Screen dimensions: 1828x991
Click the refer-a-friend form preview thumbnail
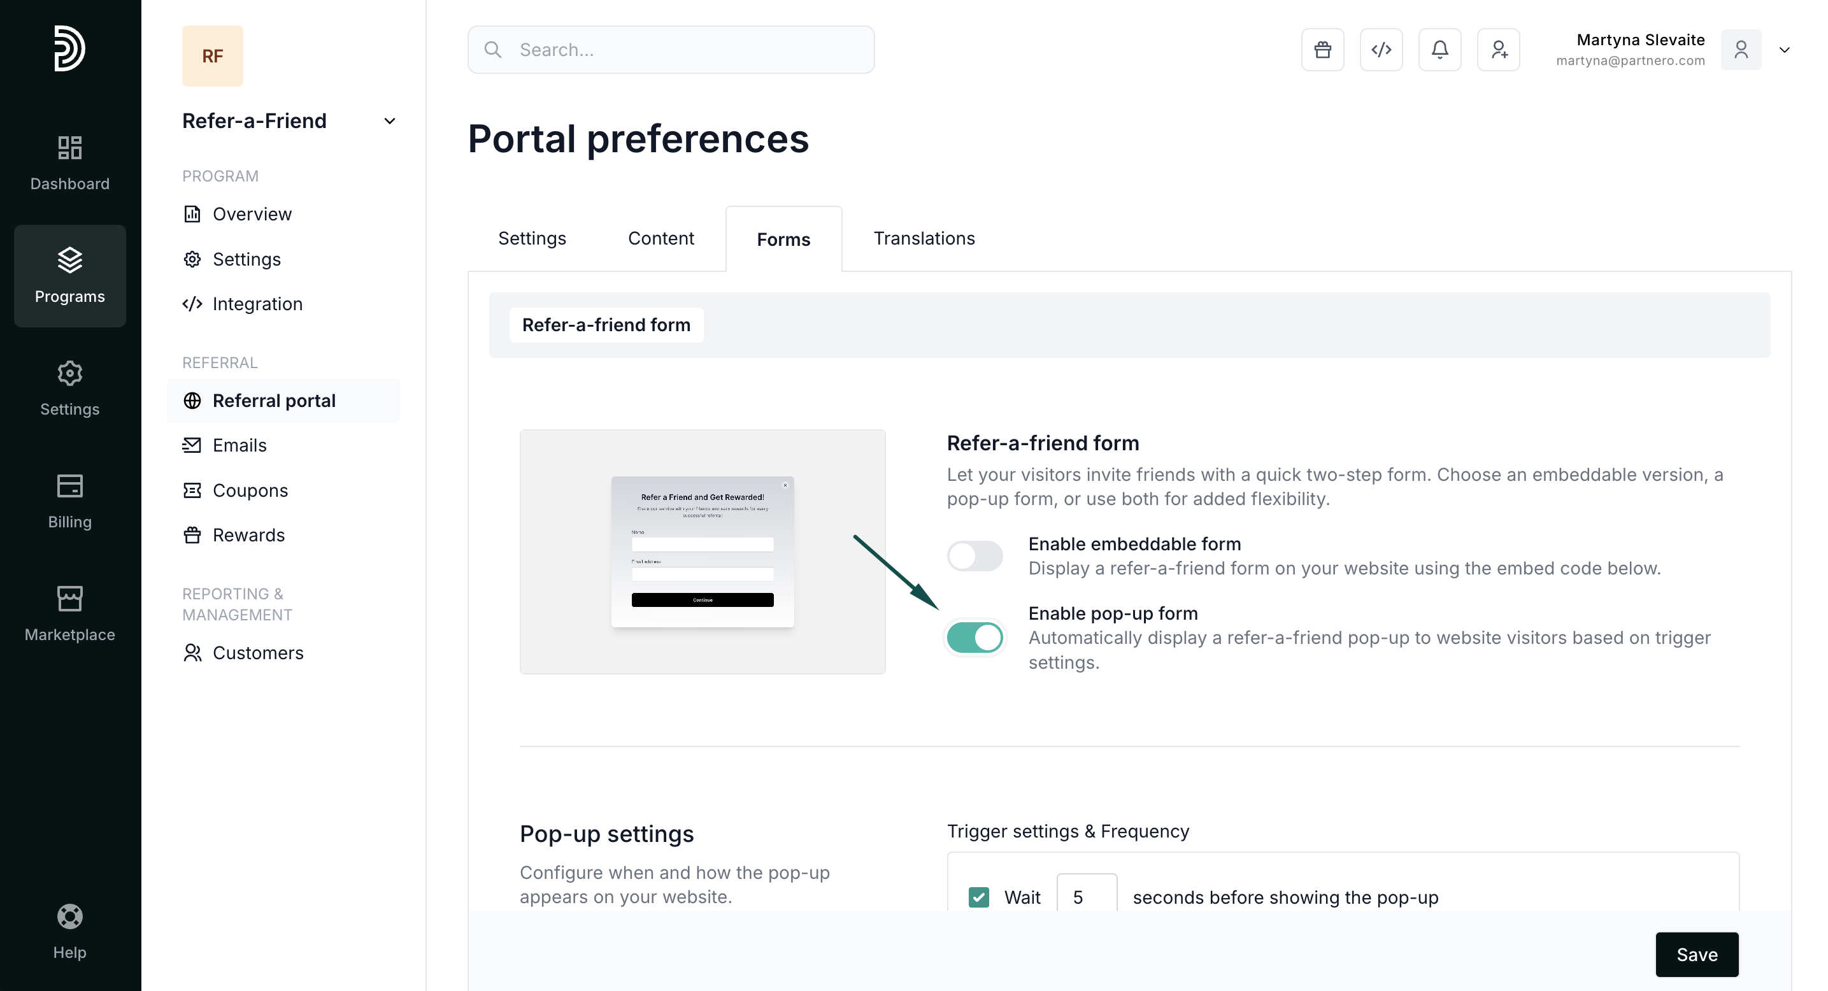point(702,551)
